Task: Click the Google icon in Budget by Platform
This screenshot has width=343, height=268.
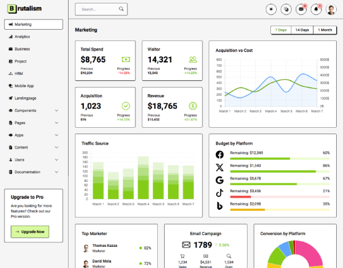Action: click(220, 180)
